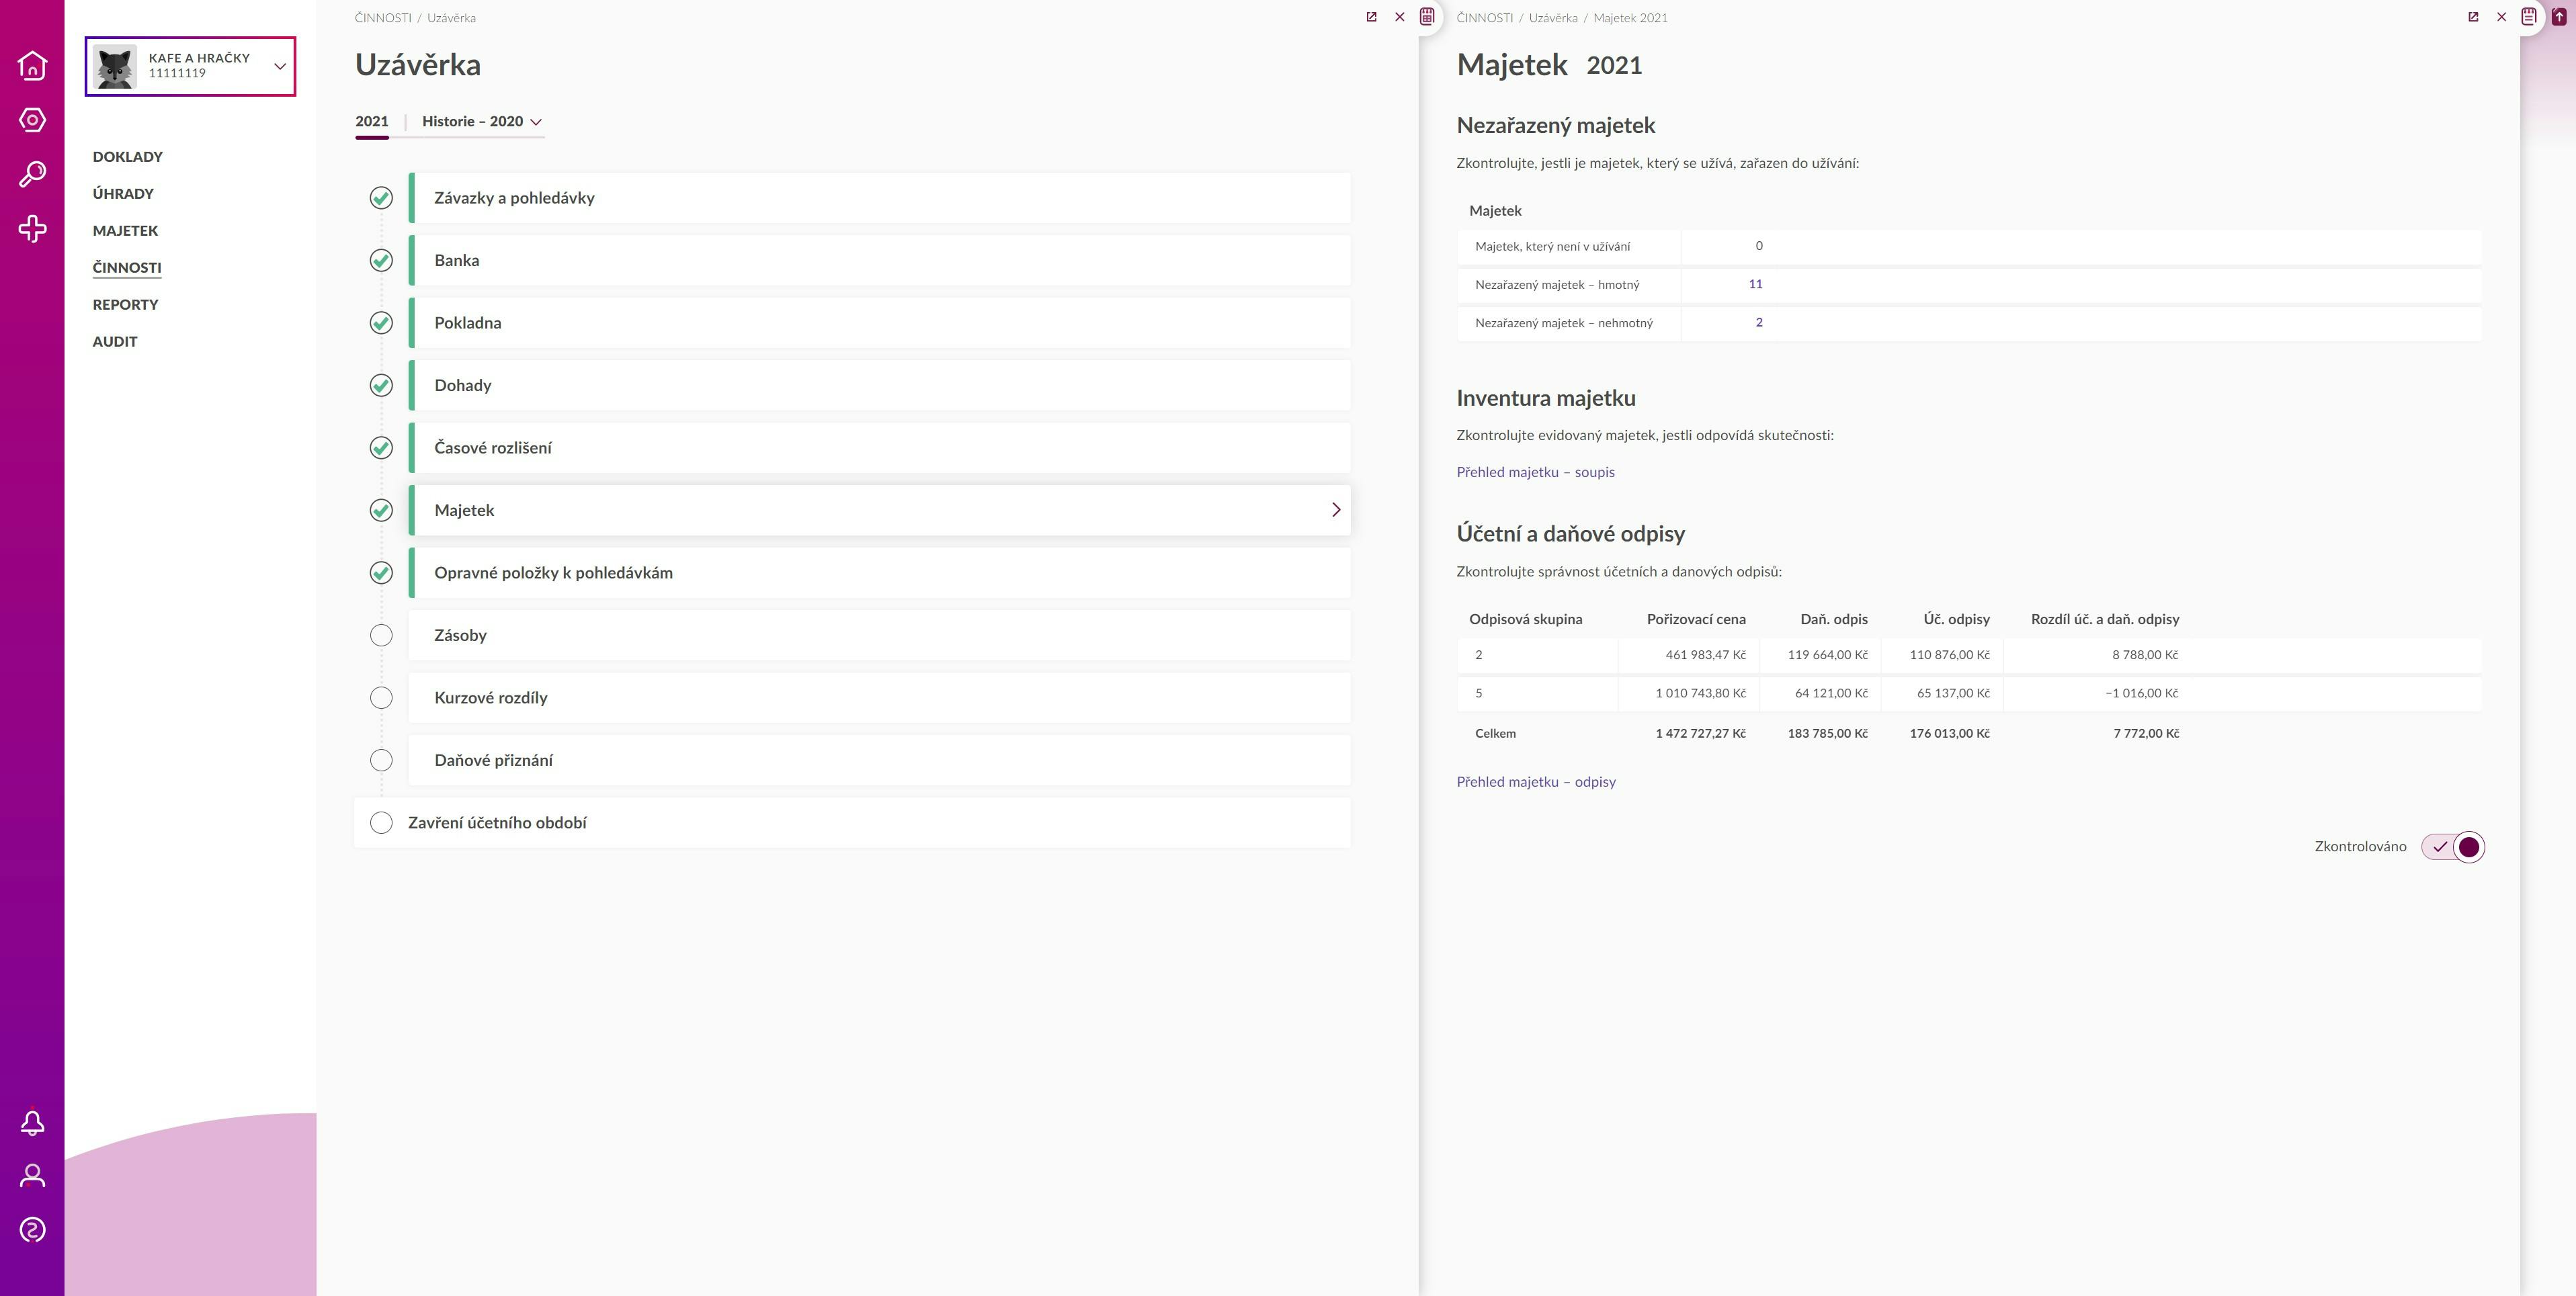Viewport: 2576px width, 1296px height.
Task: Open the AUDIT menu item
Action: point(115,342)
